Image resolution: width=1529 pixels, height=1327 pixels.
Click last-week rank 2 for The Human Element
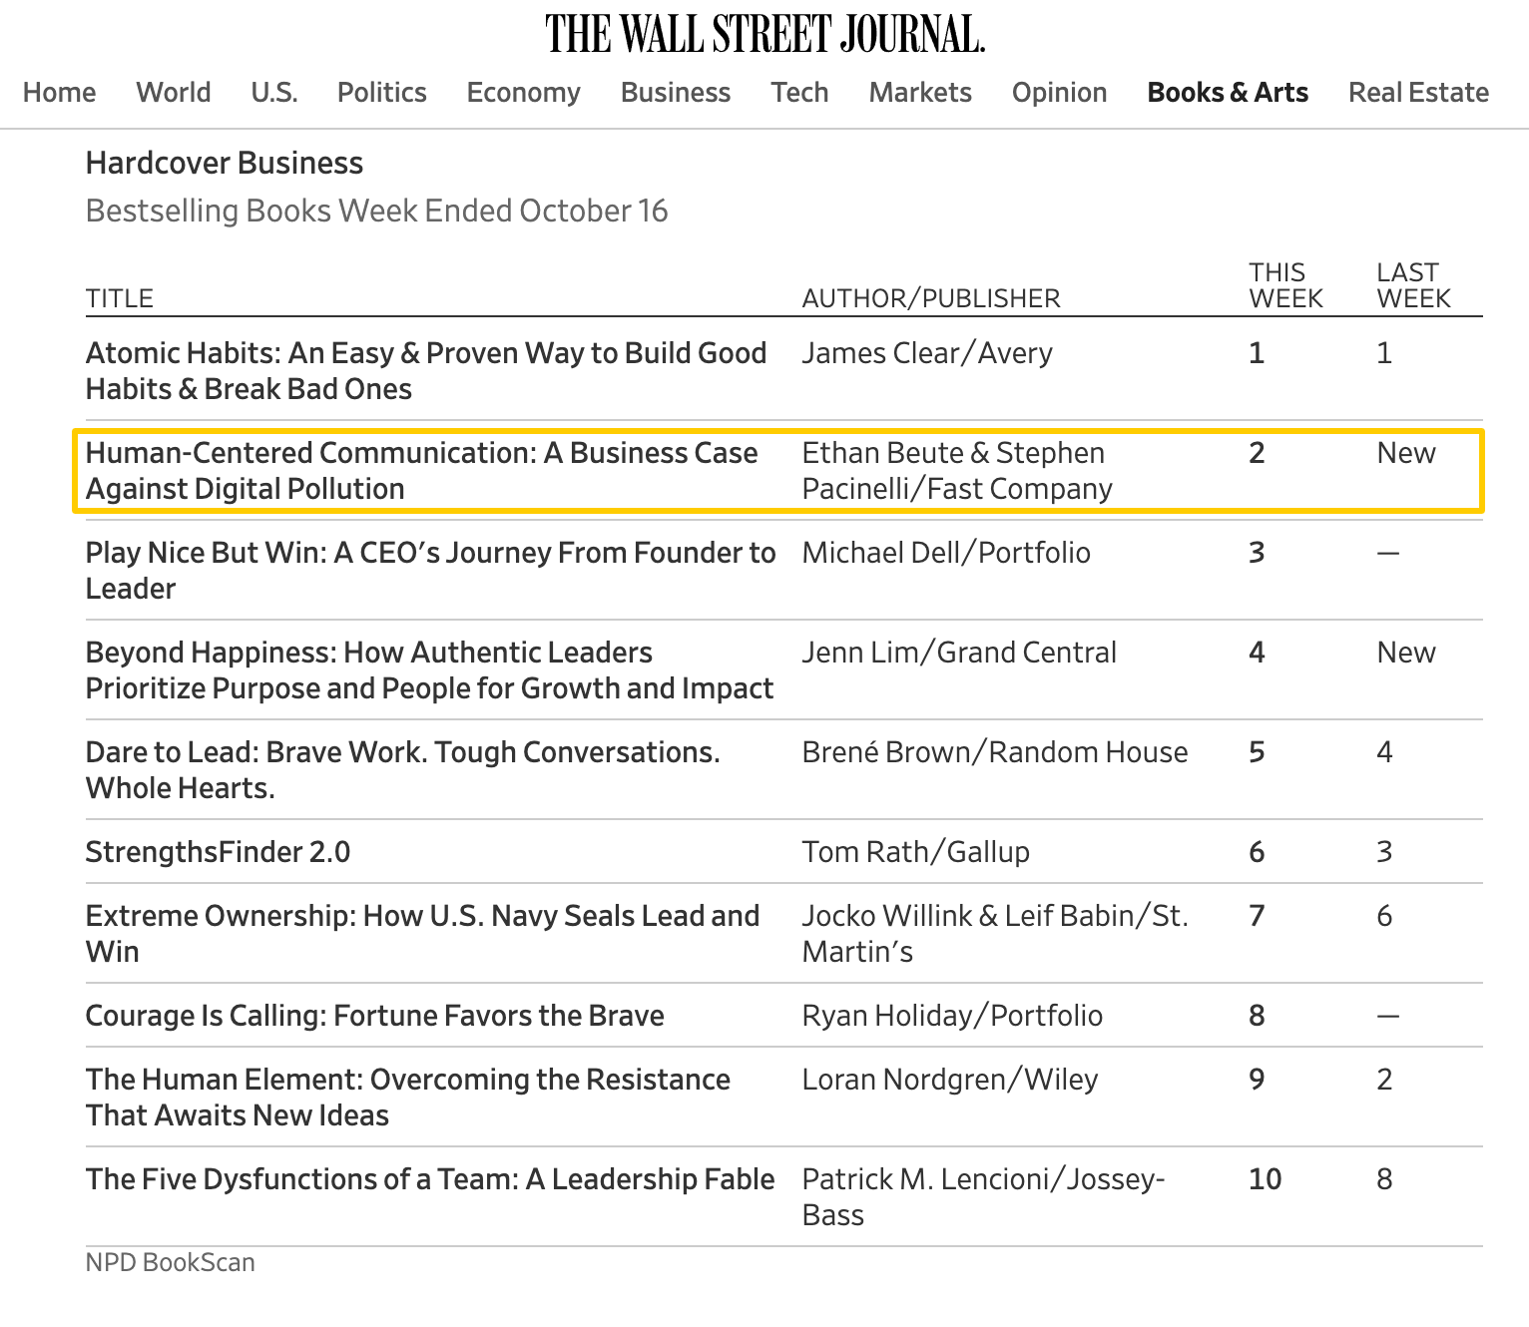1384,1080
